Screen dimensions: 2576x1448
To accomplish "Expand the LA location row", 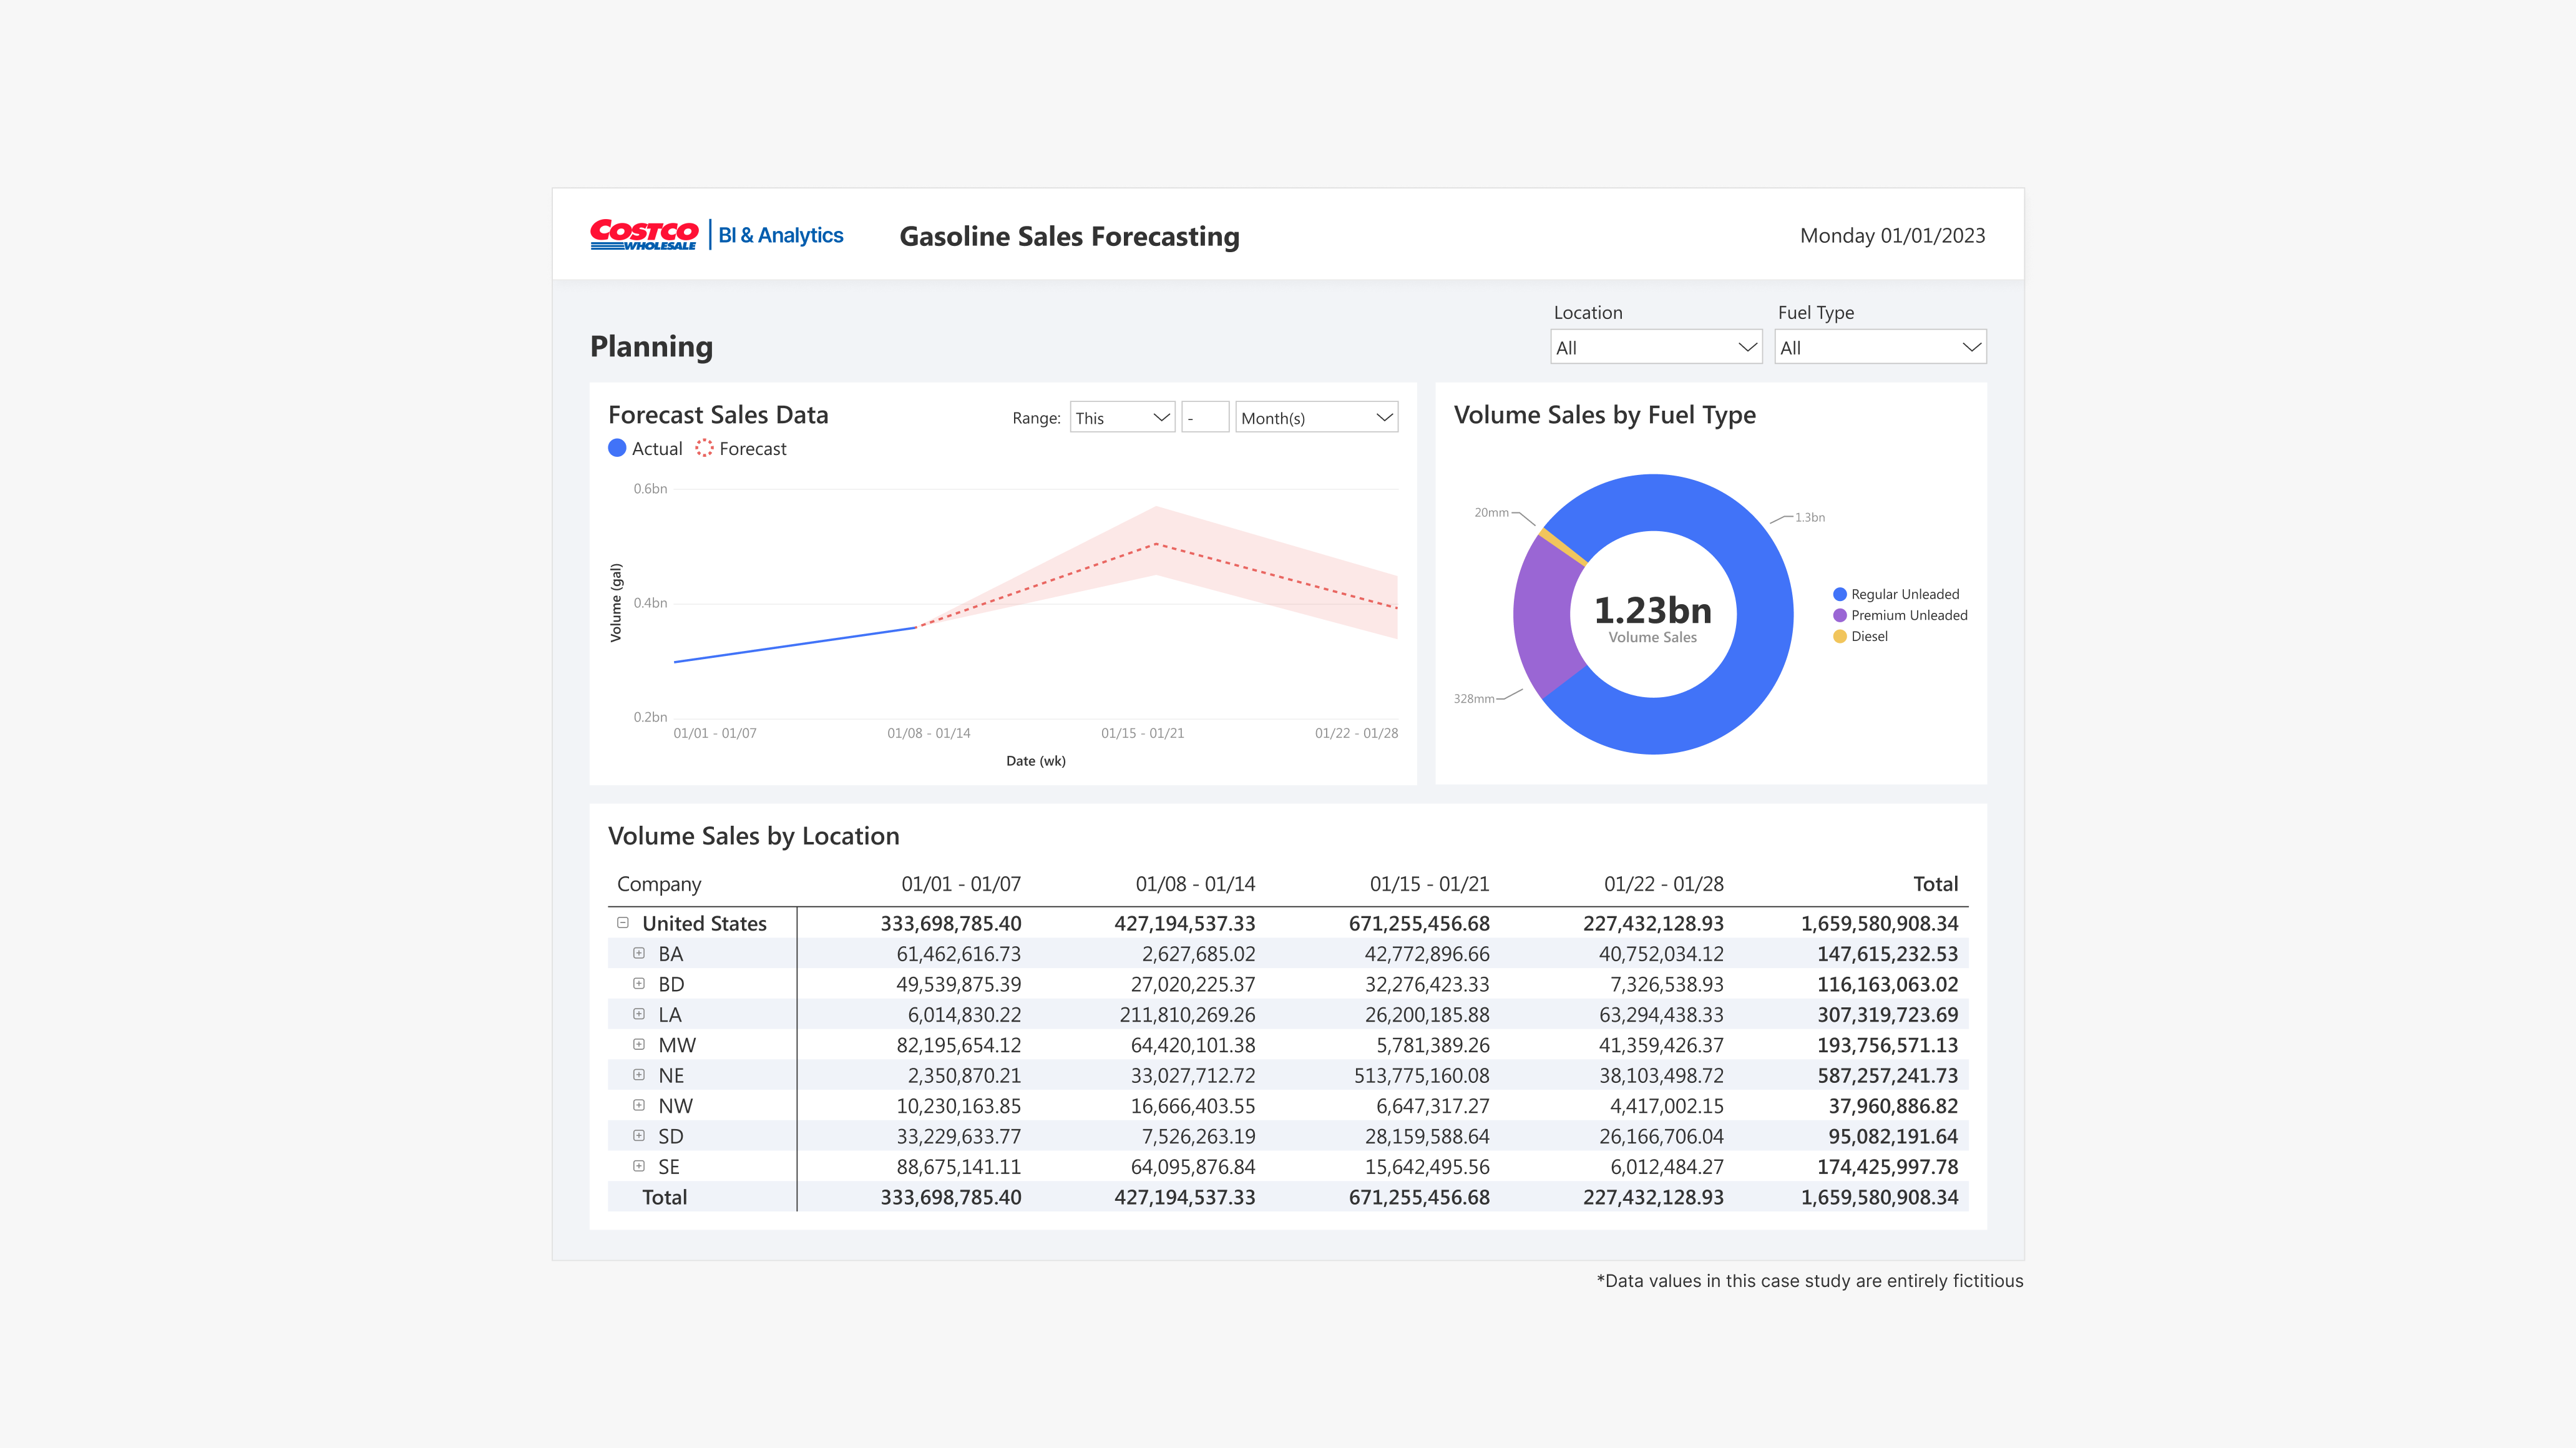I will tap(639, 1014).
